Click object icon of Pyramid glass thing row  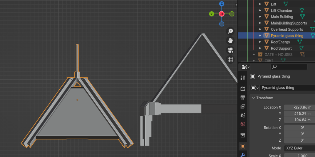coord(267,36)
